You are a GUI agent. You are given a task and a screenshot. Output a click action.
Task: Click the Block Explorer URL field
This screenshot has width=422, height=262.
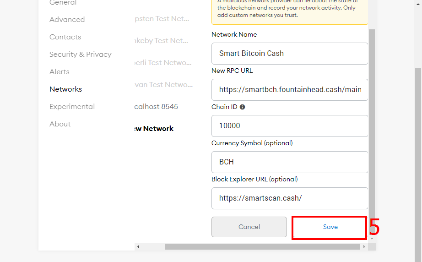point(290,198)
